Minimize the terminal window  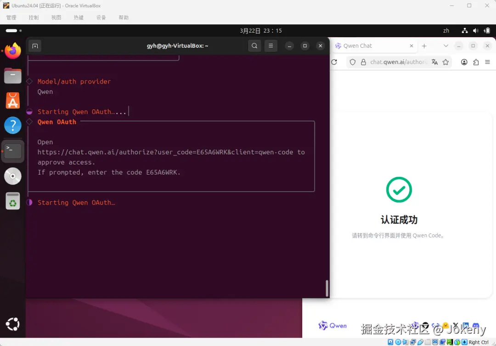pyautogui.click(x=289, y=46)
